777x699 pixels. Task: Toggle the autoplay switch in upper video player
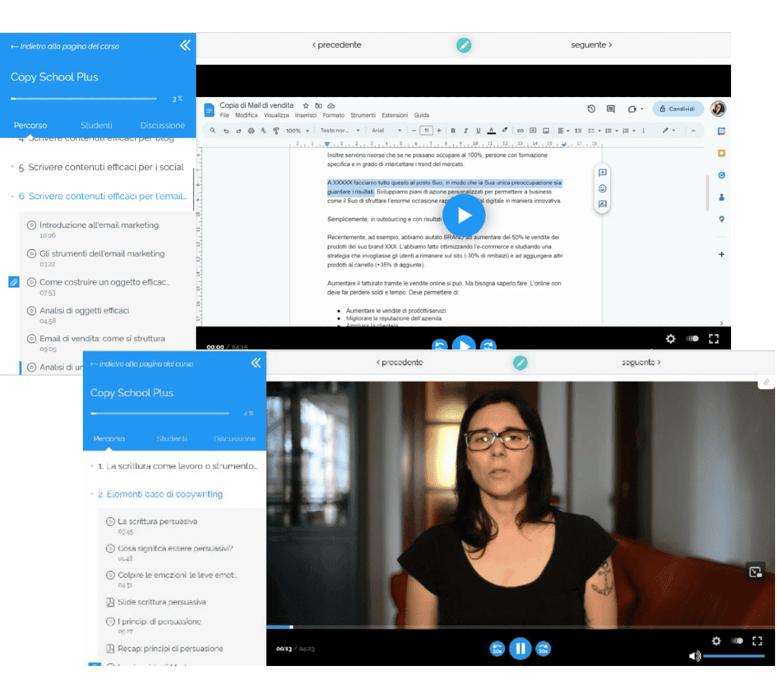(x=692, y=338)
